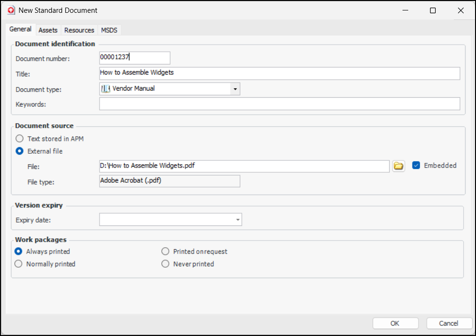
Task: Click the folder browse icon next to File
Action: pyautogui.click(x=399, y=166)
